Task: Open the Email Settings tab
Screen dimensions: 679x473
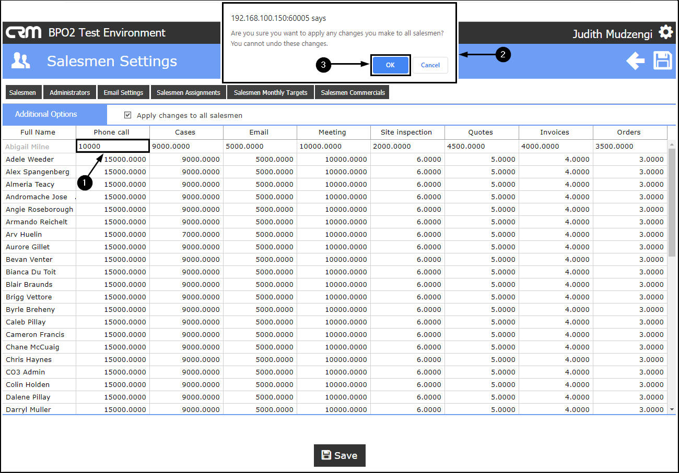Action: [123, 92]
